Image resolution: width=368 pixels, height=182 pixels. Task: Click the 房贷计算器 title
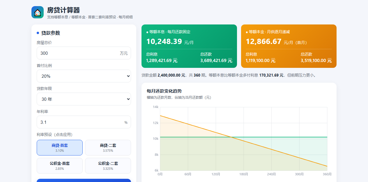point(63,10)
